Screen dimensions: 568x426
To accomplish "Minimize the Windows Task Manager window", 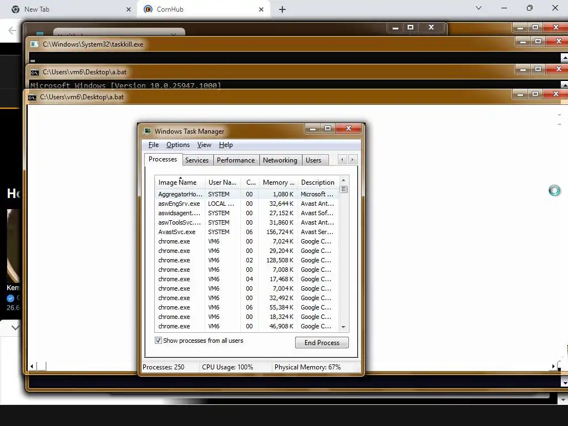I will pos(313,128).
